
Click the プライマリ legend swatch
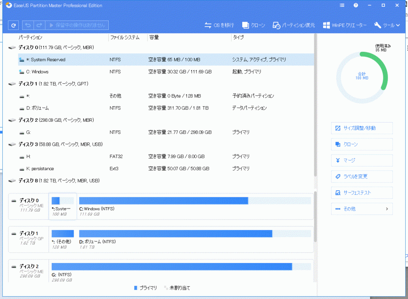click(135, 288)
